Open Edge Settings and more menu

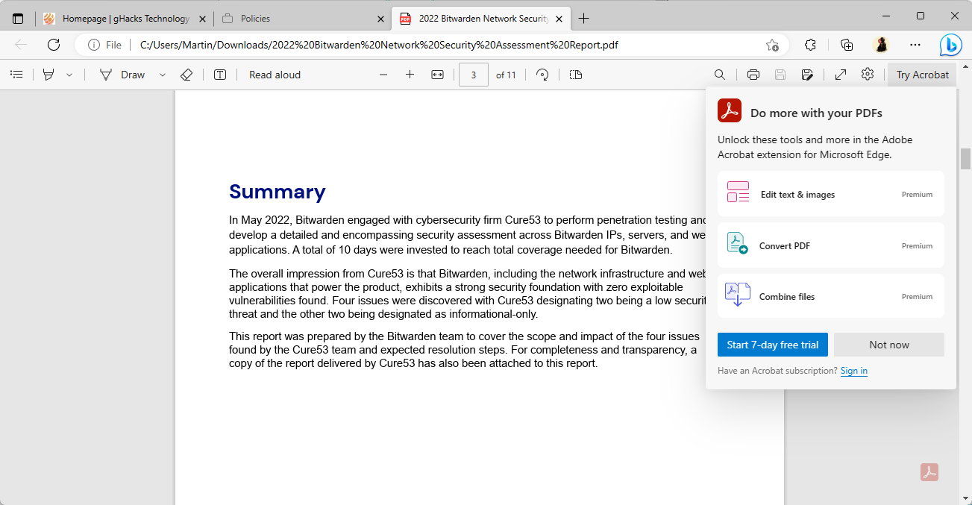coord(915,45)
